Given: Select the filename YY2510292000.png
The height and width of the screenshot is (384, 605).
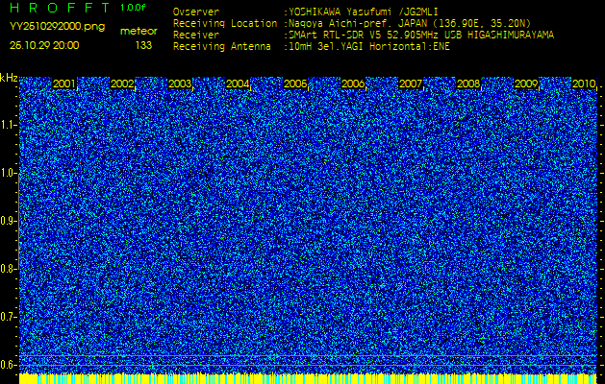Looking at the screenshot, I should [57, 27].
